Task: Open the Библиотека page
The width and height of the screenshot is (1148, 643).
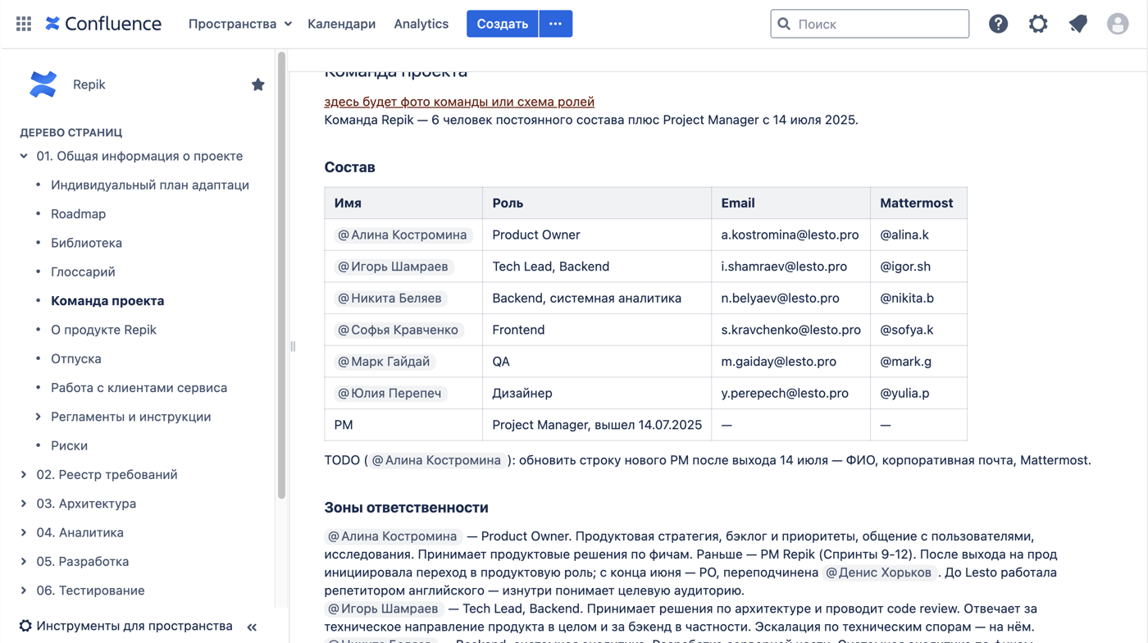Action: [x=86, y=243]
